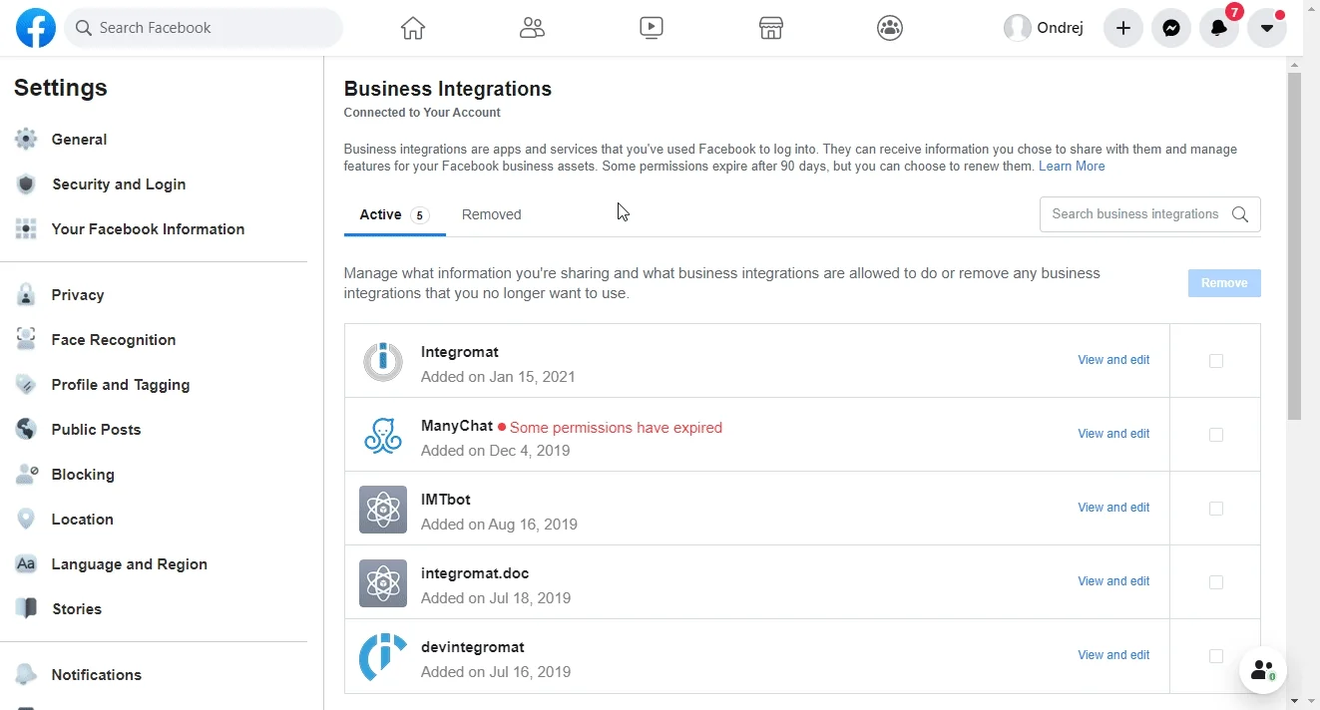Tick the Integromat checkbox
Viewport: 1320px width, 710px height.
(1216, 361)
